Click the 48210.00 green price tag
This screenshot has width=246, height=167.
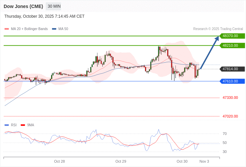232,45
